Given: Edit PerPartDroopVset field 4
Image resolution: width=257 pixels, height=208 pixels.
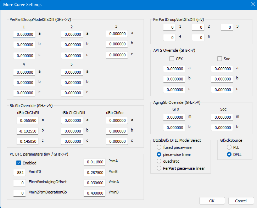Looking at the screenshot, I should pyautogui.click(x=169, y=38).
